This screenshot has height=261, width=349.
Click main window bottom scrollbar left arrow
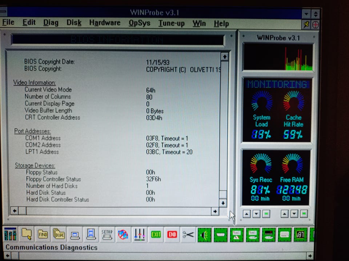pyautogui.click(x=7, y=256)
